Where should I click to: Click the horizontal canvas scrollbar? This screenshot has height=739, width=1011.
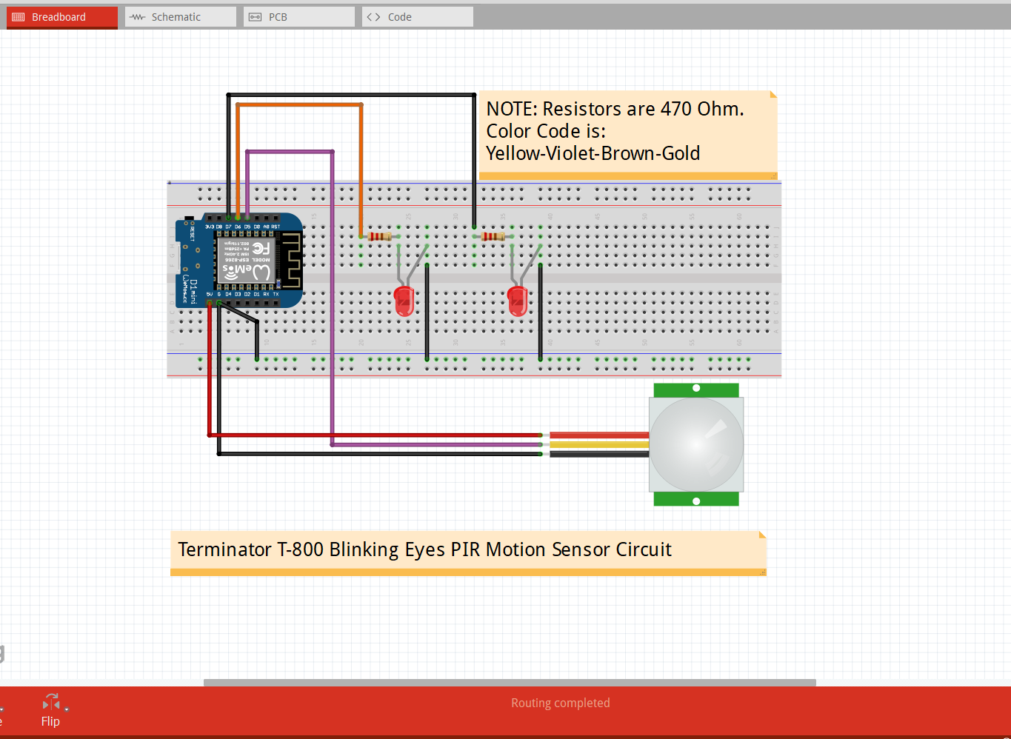click(510, 683)
